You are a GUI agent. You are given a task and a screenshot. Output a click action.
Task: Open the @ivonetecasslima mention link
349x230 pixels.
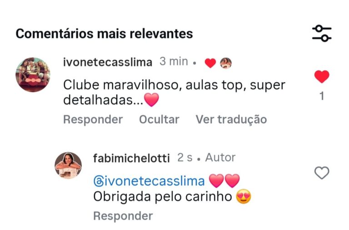click(x=149, y=181)
